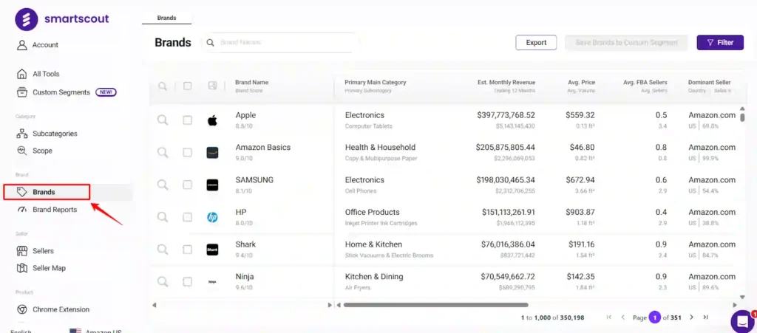Toggle the select-all header checkbox
This screenshot has height=333, width=757.
tap(187, 86)
